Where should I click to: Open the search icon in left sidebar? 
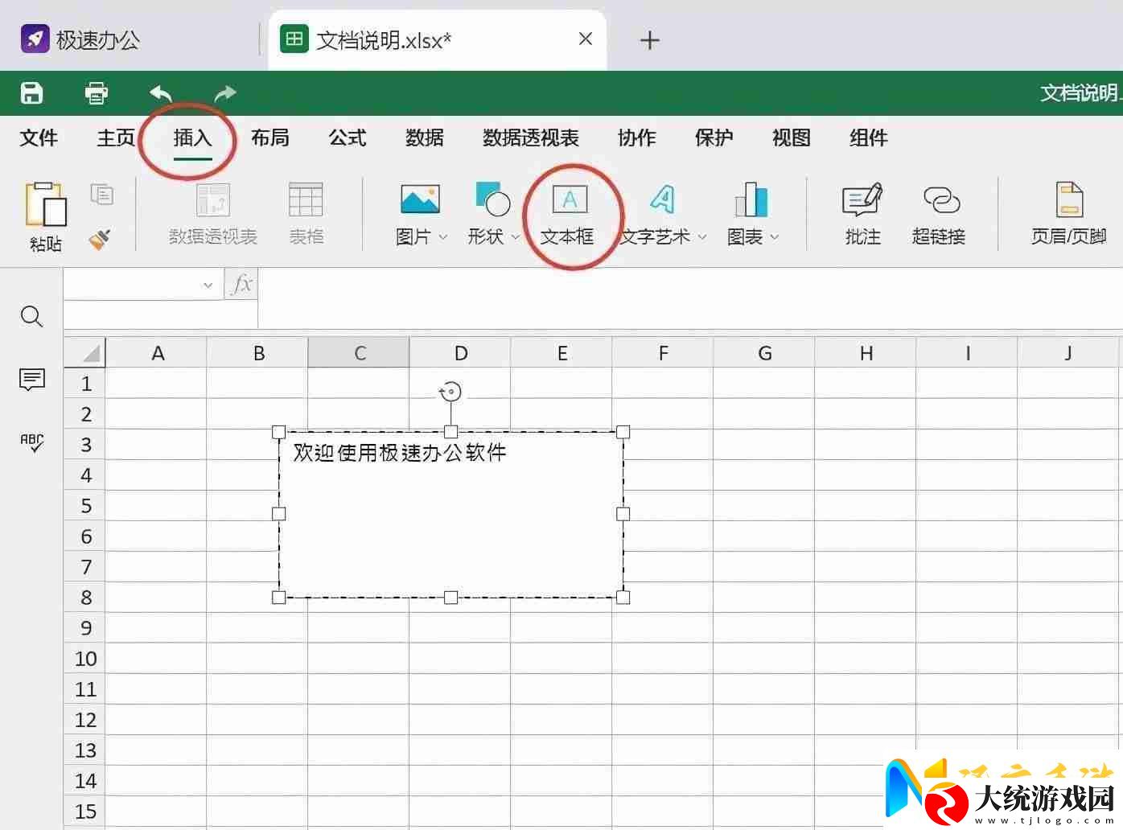31,317
